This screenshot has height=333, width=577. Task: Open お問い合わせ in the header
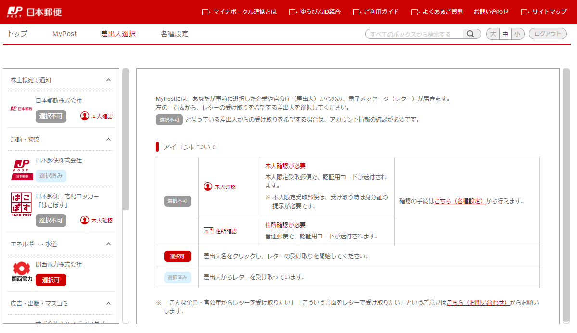pyautogui.click(x=491, y=12)
